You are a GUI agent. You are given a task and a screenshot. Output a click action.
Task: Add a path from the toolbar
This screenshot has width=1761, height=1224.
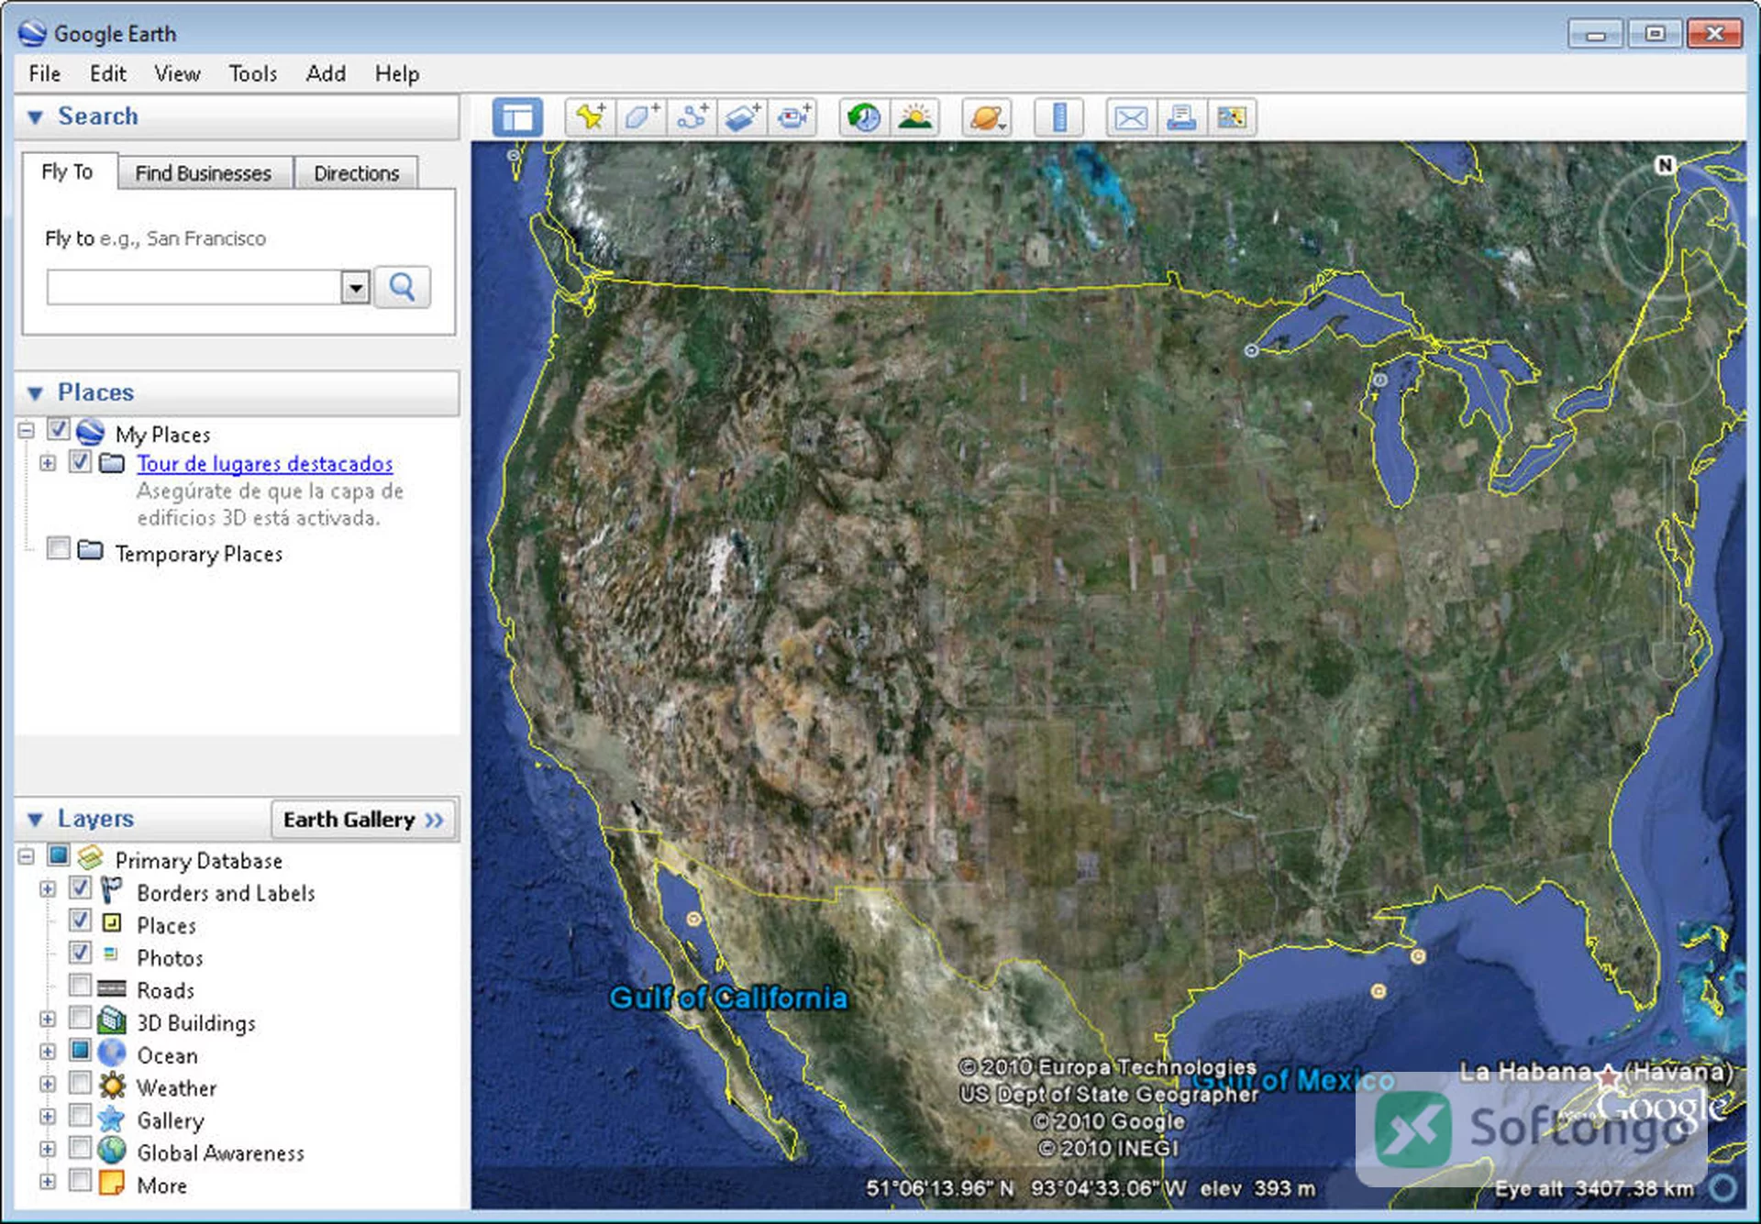692,117
